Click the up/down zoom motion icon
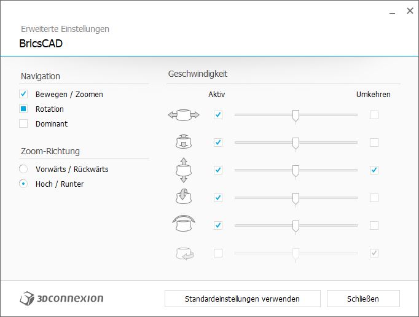419x317 pixels. pyautogui.click(x=184, y=170)
